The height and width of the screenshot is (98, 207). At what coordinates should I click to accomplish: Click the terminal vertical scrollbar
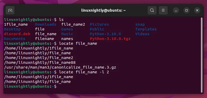pos(201,55)
